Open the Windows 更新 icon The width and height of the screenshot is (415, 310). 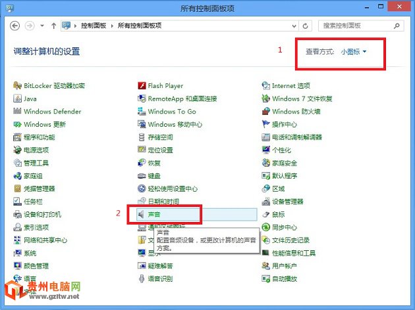coord(18,124)
